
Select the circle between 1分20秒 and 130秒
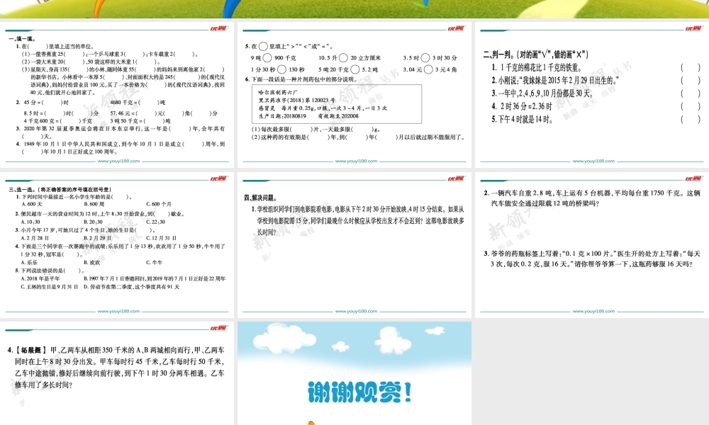point(281,69)
